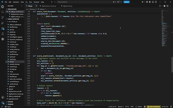Click the Select Interpreter warning button

(154, 107)
